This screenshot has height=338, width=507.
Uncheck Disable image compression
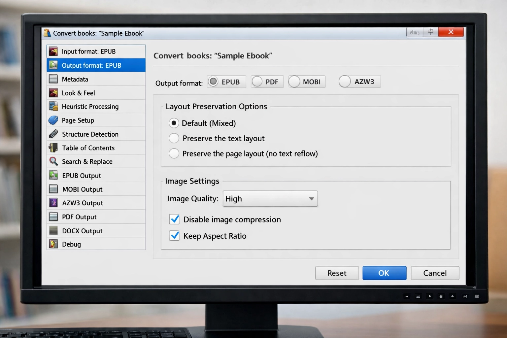click(x=174, y=219)
